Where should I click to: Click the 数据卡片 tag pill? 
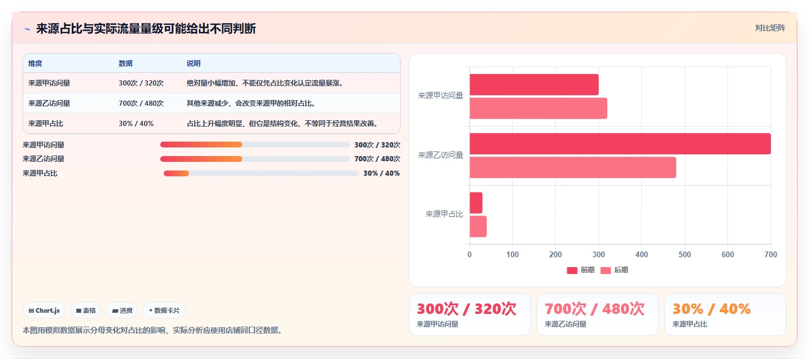(164, 310)
